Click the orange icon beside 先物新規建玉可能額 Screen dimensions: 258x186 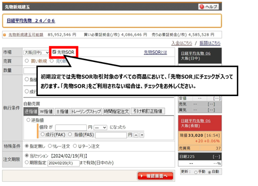click(x=5, y=35)
